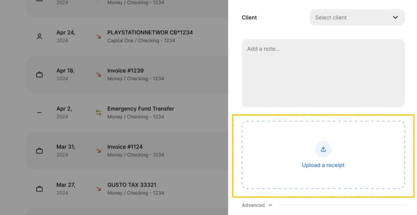Click briefcase icon beside Invoice #1124

(x=39, y=151)
